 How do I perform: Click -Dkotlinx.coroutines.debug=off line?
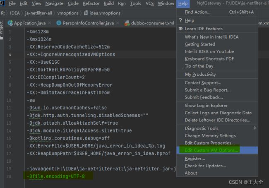(x=68, y=138)
